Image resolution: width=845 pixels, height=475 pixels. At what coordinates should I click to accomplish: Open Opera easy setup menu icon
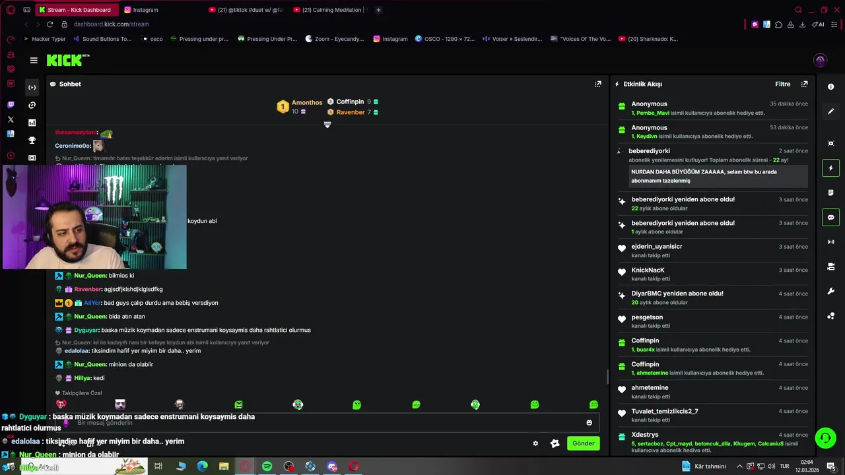[x=834, y=24]
